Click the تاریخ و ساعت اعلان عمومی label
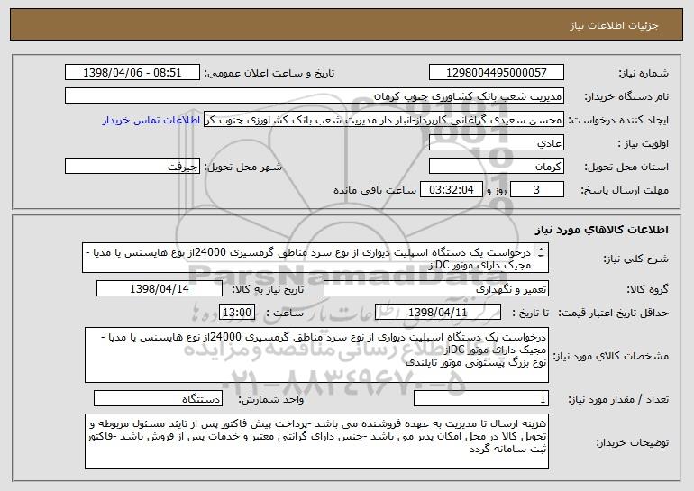694x491 pixels. (x=269, y=73)
